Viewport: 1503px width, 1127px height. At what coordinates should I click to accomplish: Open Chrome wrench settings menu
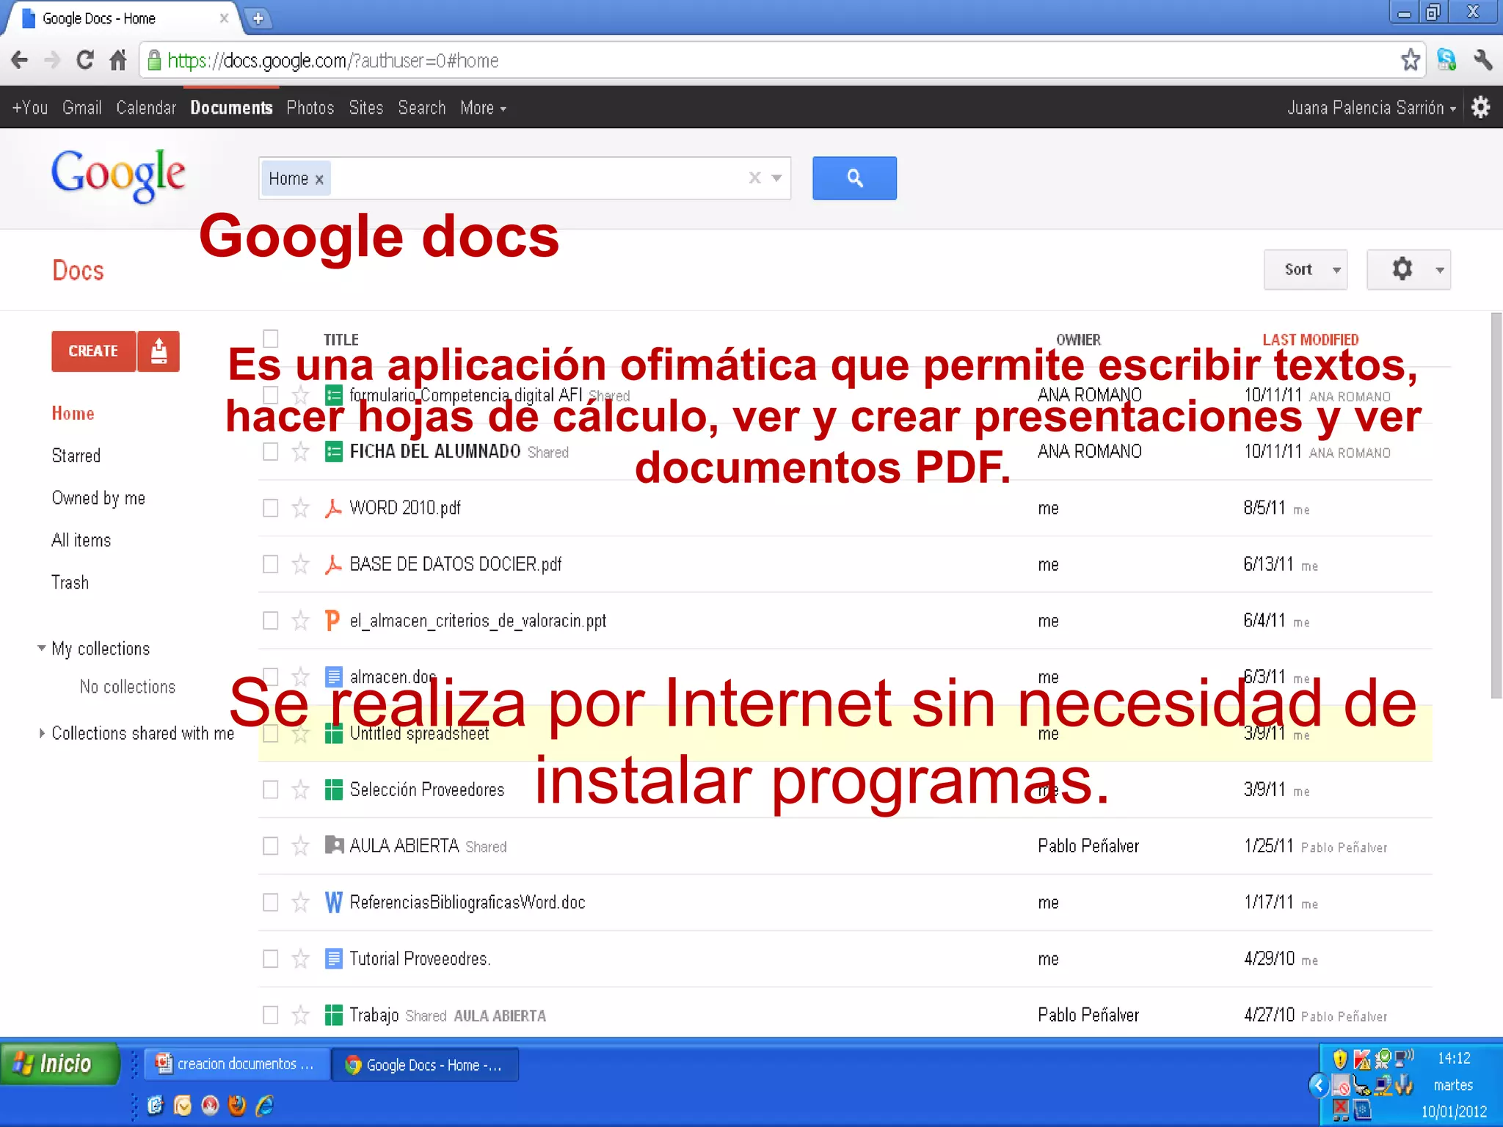[x=1482, y=59]
